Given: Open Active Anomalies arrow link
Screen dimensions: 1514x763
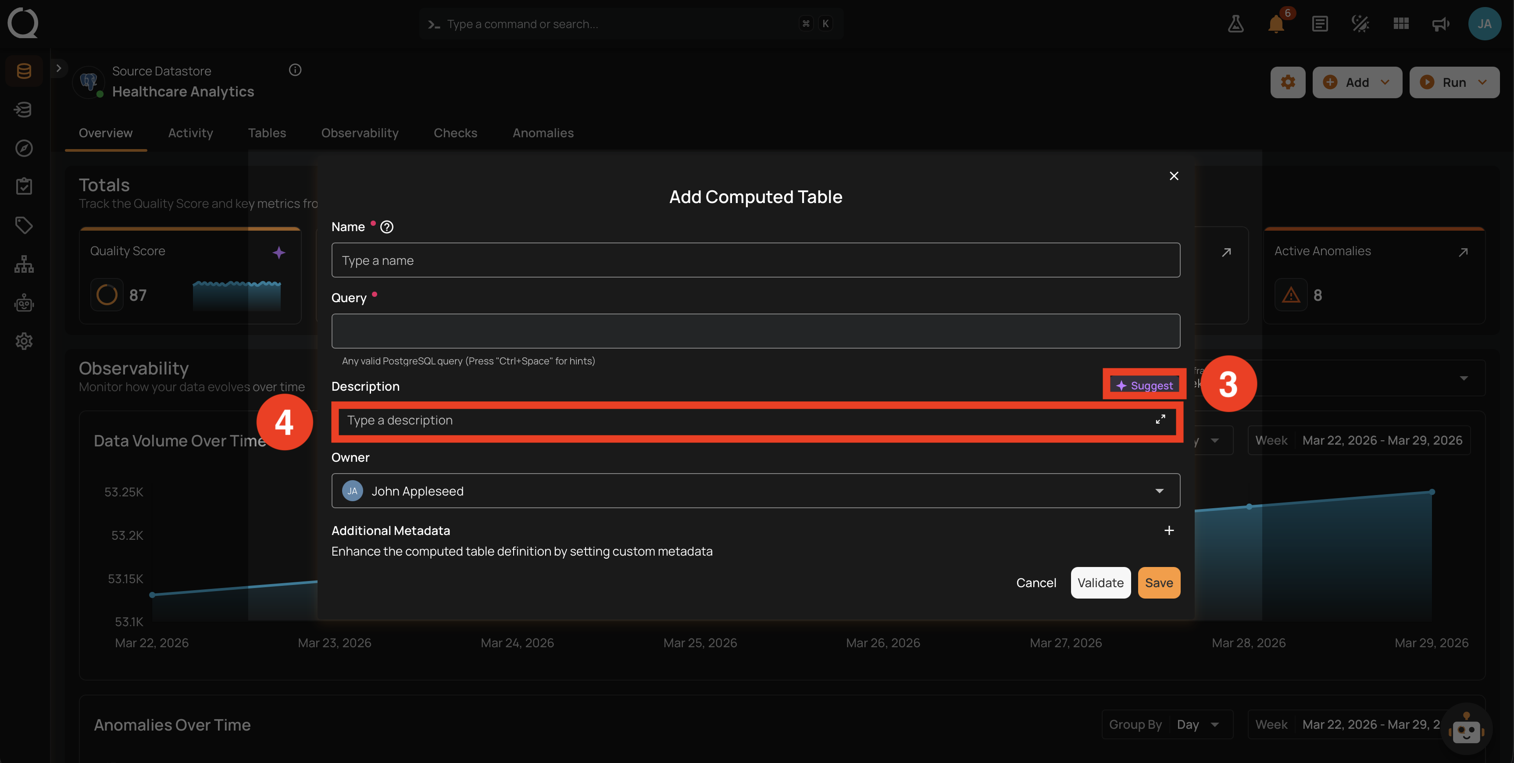Looking at the screenshot, I should click(x=1463, y=252).
